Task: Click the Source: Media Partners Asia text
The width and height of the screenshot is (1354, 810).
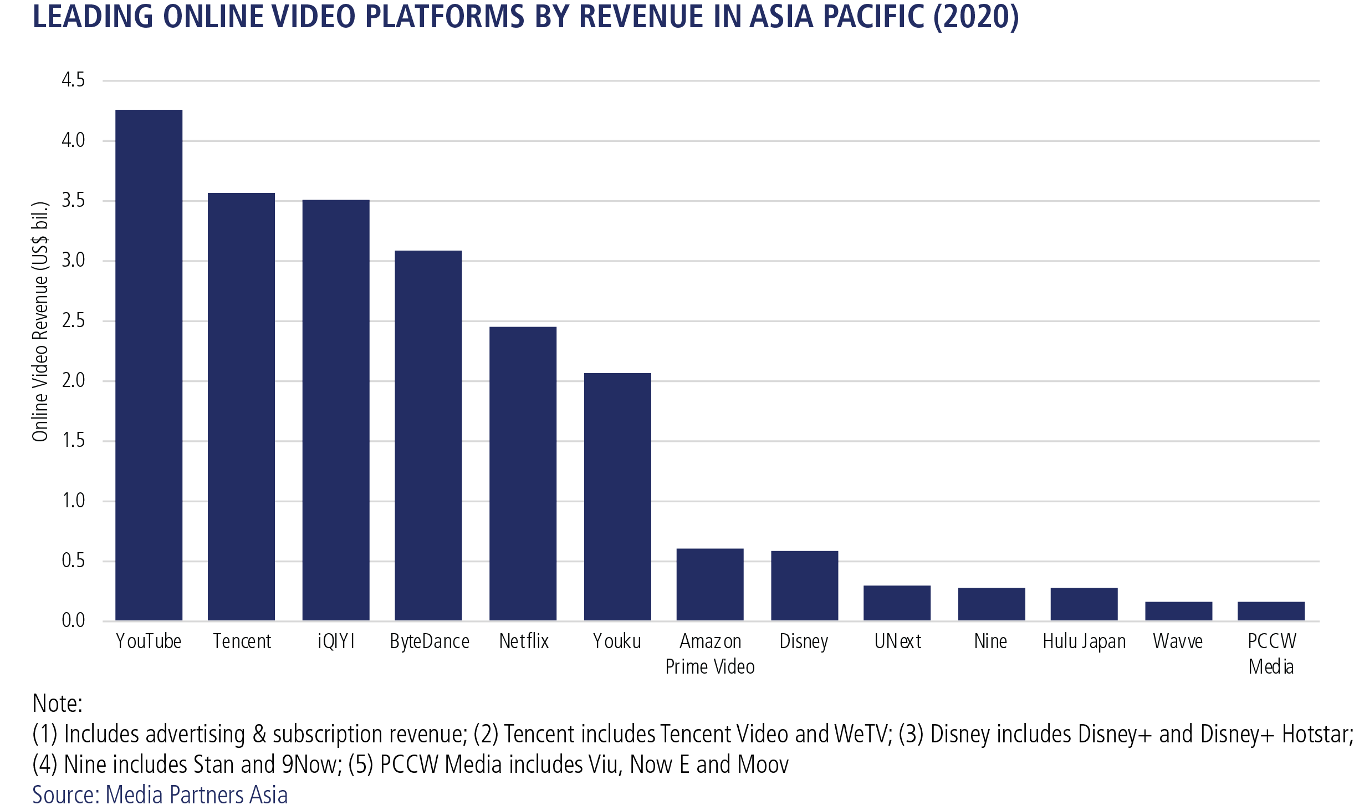Action: pyautogui.click(x=160, y=794)
